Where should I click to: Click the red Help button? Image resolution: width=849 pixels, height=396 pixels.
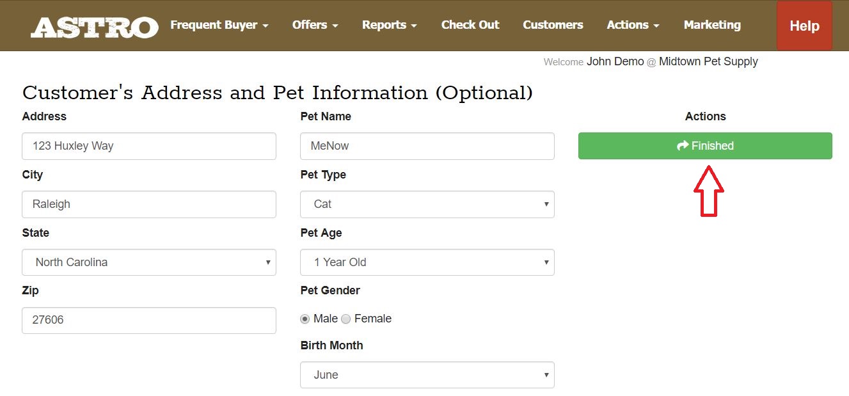tap(804, 26)
